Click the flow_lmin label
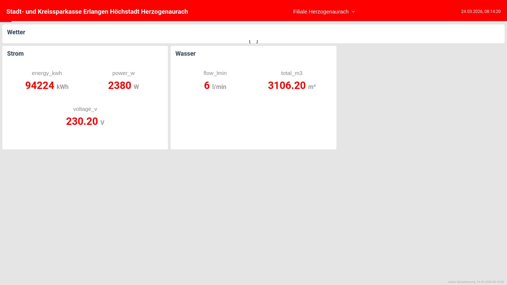507x285 pixels. click(x=215, y=73)
